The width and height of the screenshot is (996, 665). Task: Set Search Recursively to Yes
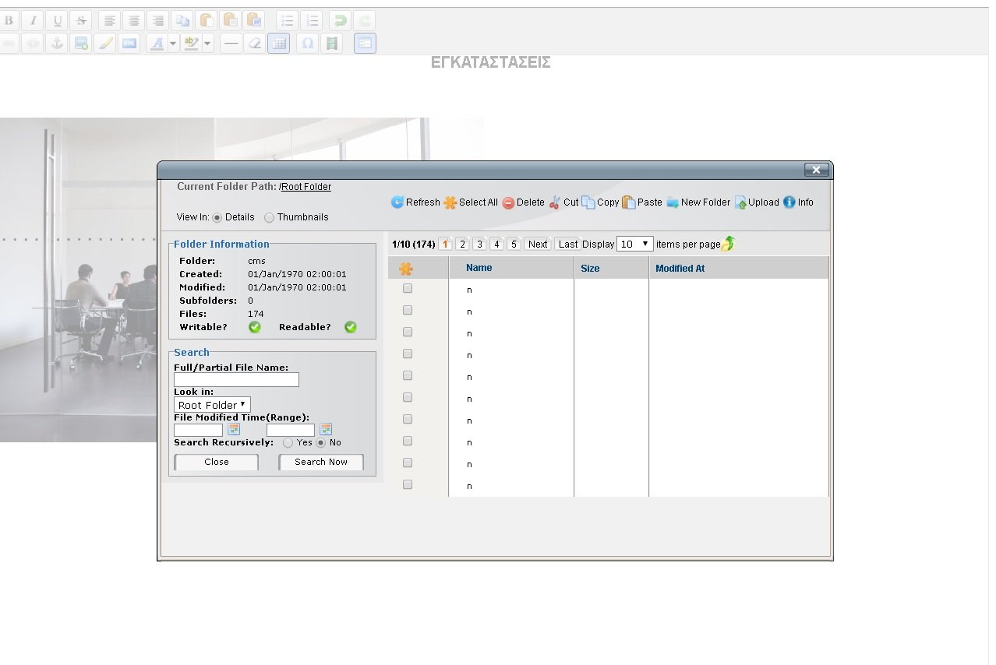point(288,442)
